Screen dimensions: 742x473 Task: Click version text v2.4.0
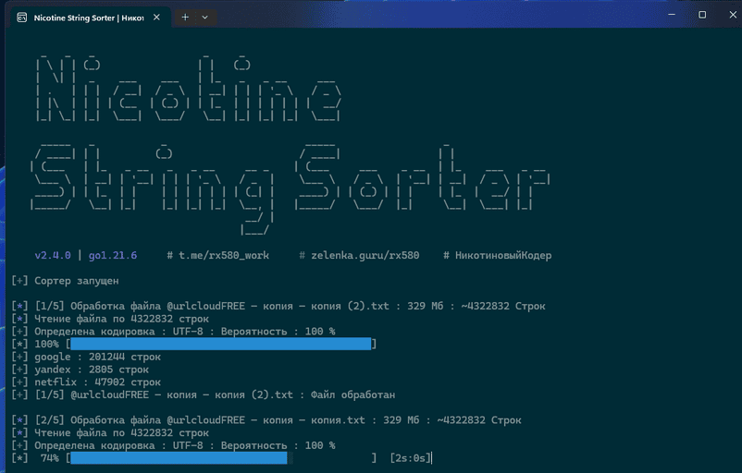point(53,256)
